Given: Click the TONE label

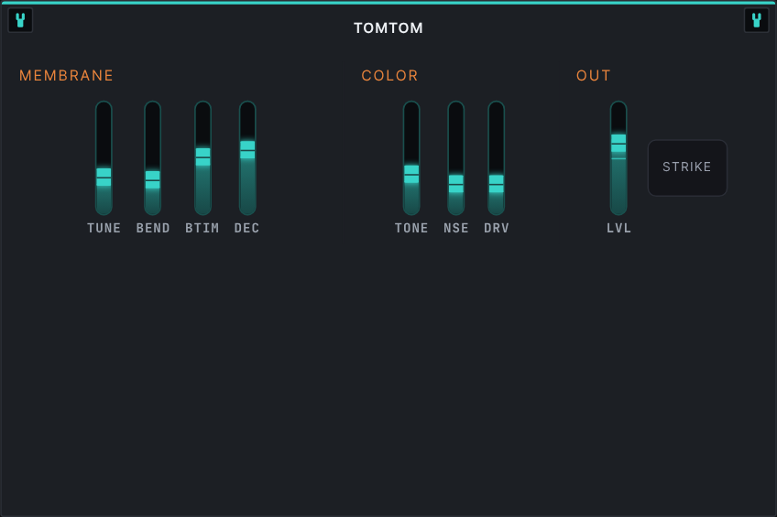Looking at the screenshot, I should (x=411, y=228).
